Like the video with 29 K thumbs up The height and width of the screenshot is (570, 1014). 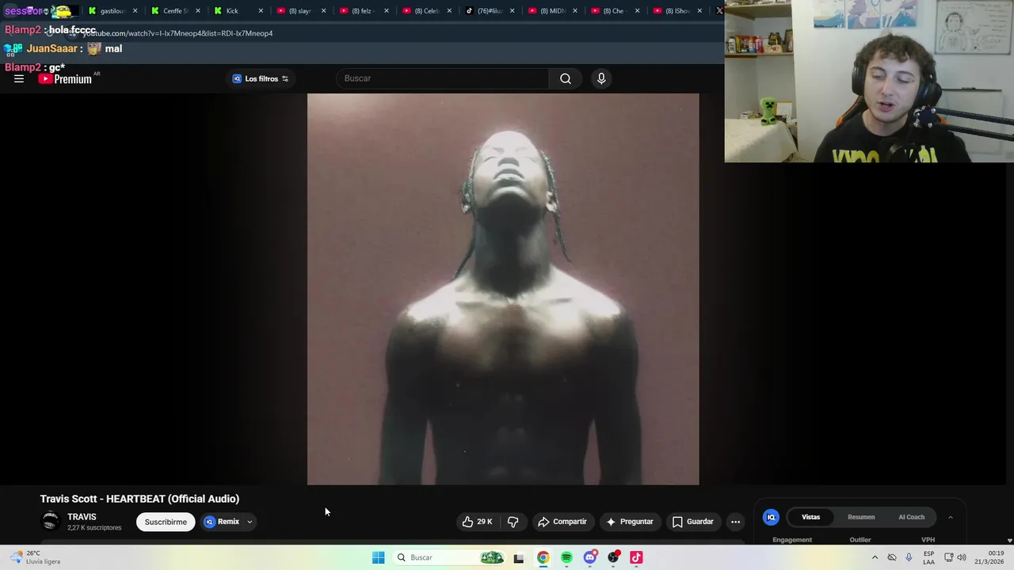tap(477, 522)
